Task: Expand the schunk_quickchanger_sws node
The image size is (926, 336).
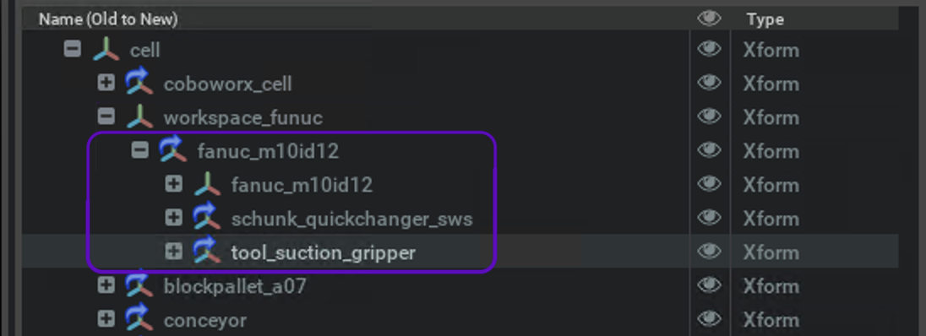Action: pyautogui.click(x=173, y=217)
